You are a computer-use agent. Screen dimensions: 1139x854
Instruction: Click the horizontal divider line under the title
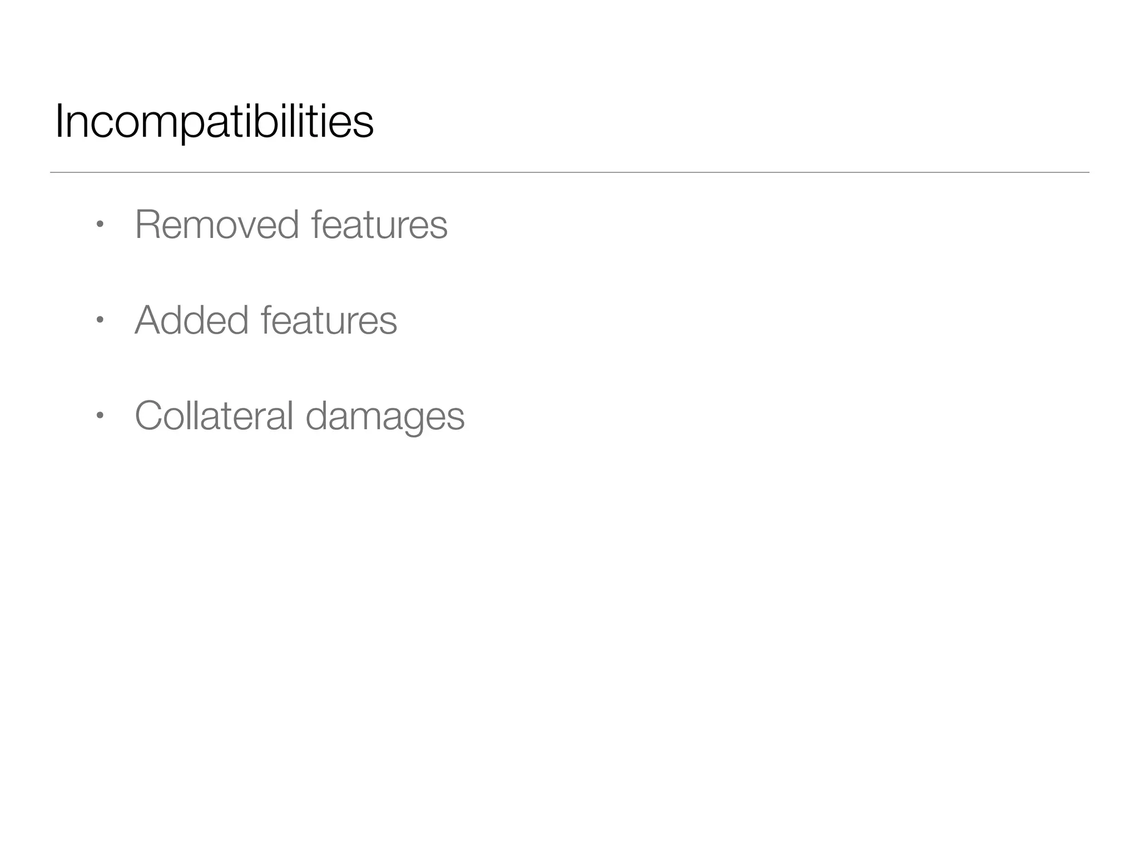tap(569, 172)
